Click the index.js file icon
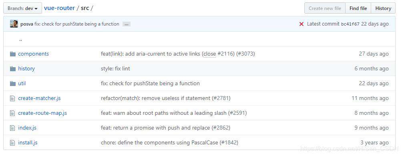402x156 pixels. (x=12, y=128)
